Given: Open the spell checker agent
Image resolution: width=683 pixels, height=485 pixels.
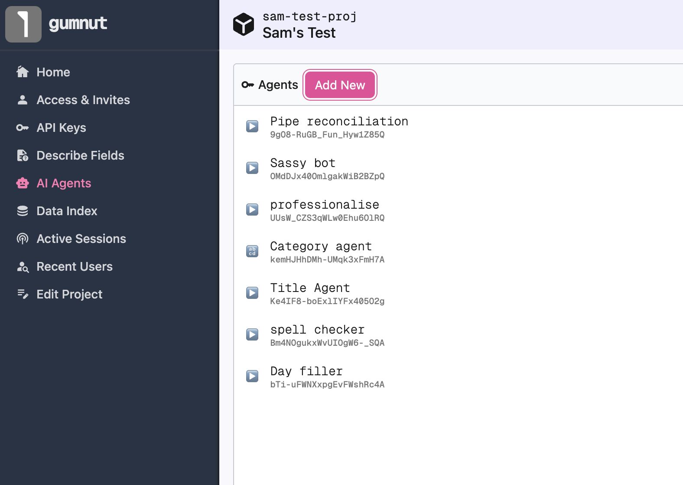Looking at the screenshot, I should (317, 329).
